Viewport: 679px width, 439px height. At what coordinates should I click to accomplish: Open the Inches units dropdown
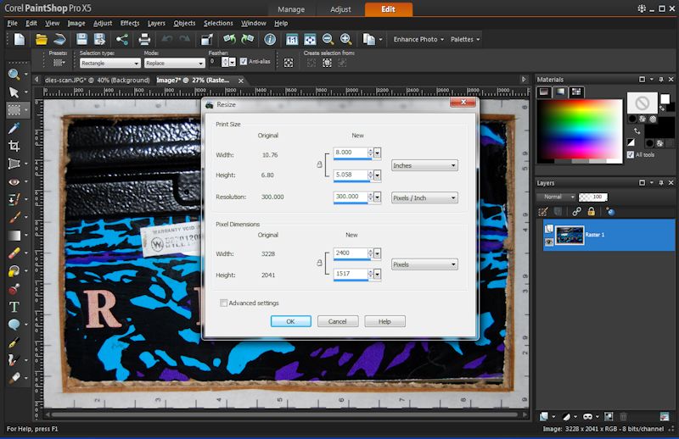[x=424, y=166]
